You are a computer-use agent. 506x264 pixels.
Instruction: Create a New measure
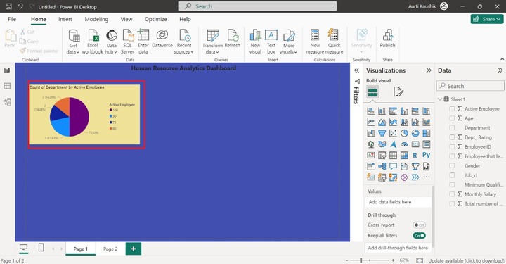pos(315,42)
